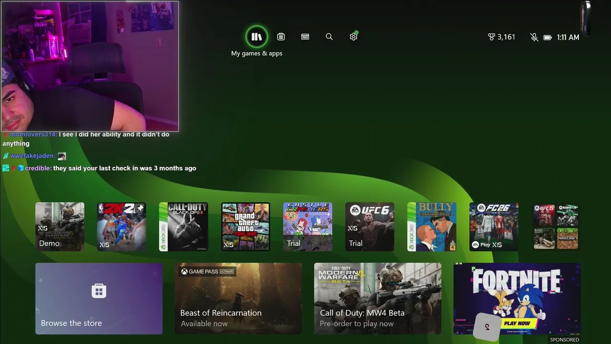Launch the Castle Crashers Trial tile
Screen dimensions: 611x344
(308, 226)
